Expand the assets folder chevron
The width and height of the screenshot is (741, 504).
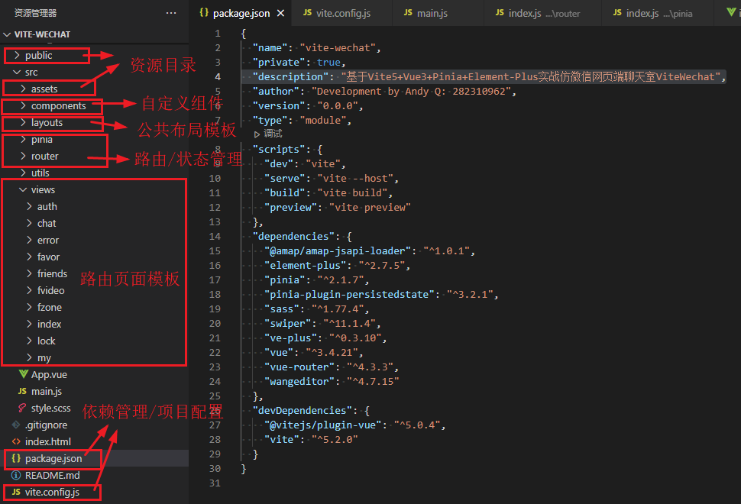(x=23, y=89)
